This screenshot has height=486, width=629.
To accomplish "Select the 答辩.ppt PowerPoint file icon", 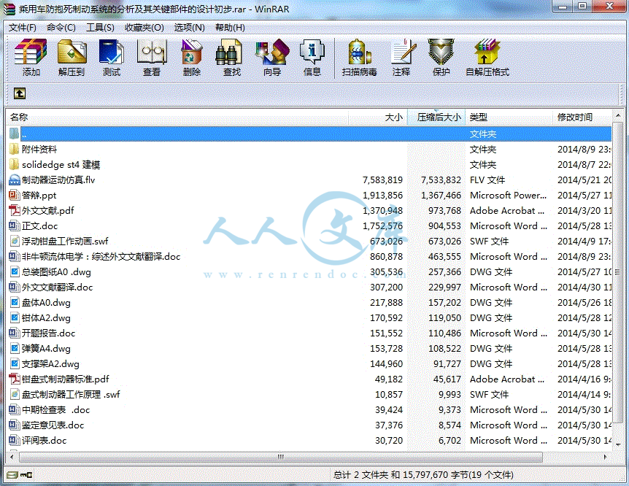I will (14, 195).
